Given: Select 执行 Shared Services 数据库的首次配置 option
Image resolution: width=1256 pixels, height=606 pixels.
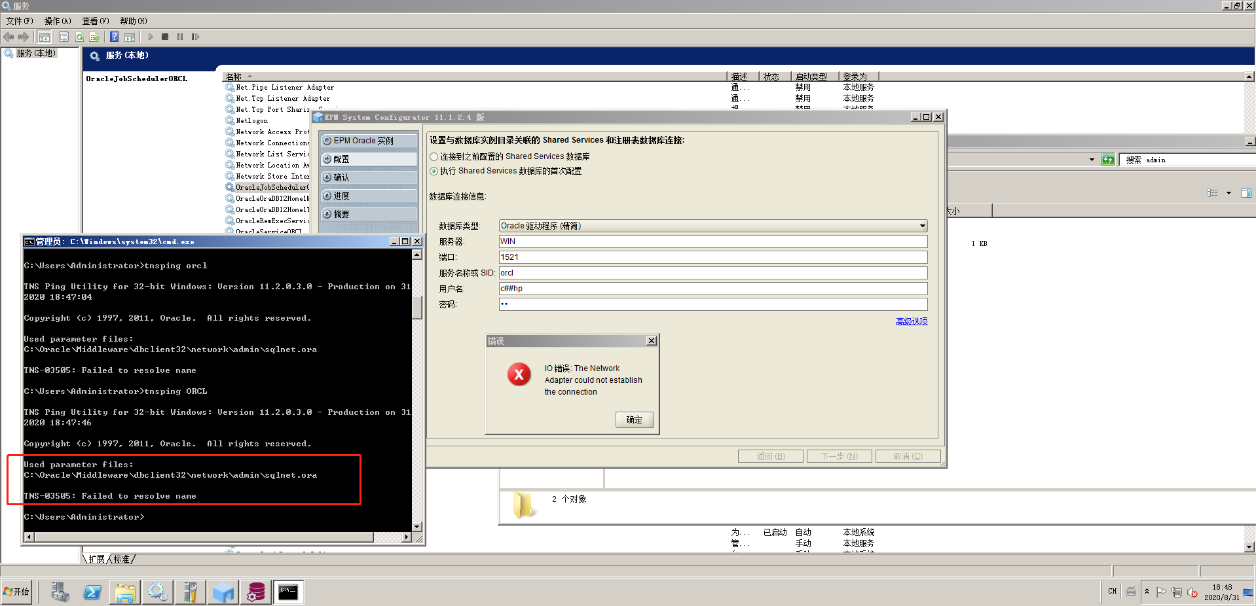Looking at the screenshot, I should click(434, 171).
